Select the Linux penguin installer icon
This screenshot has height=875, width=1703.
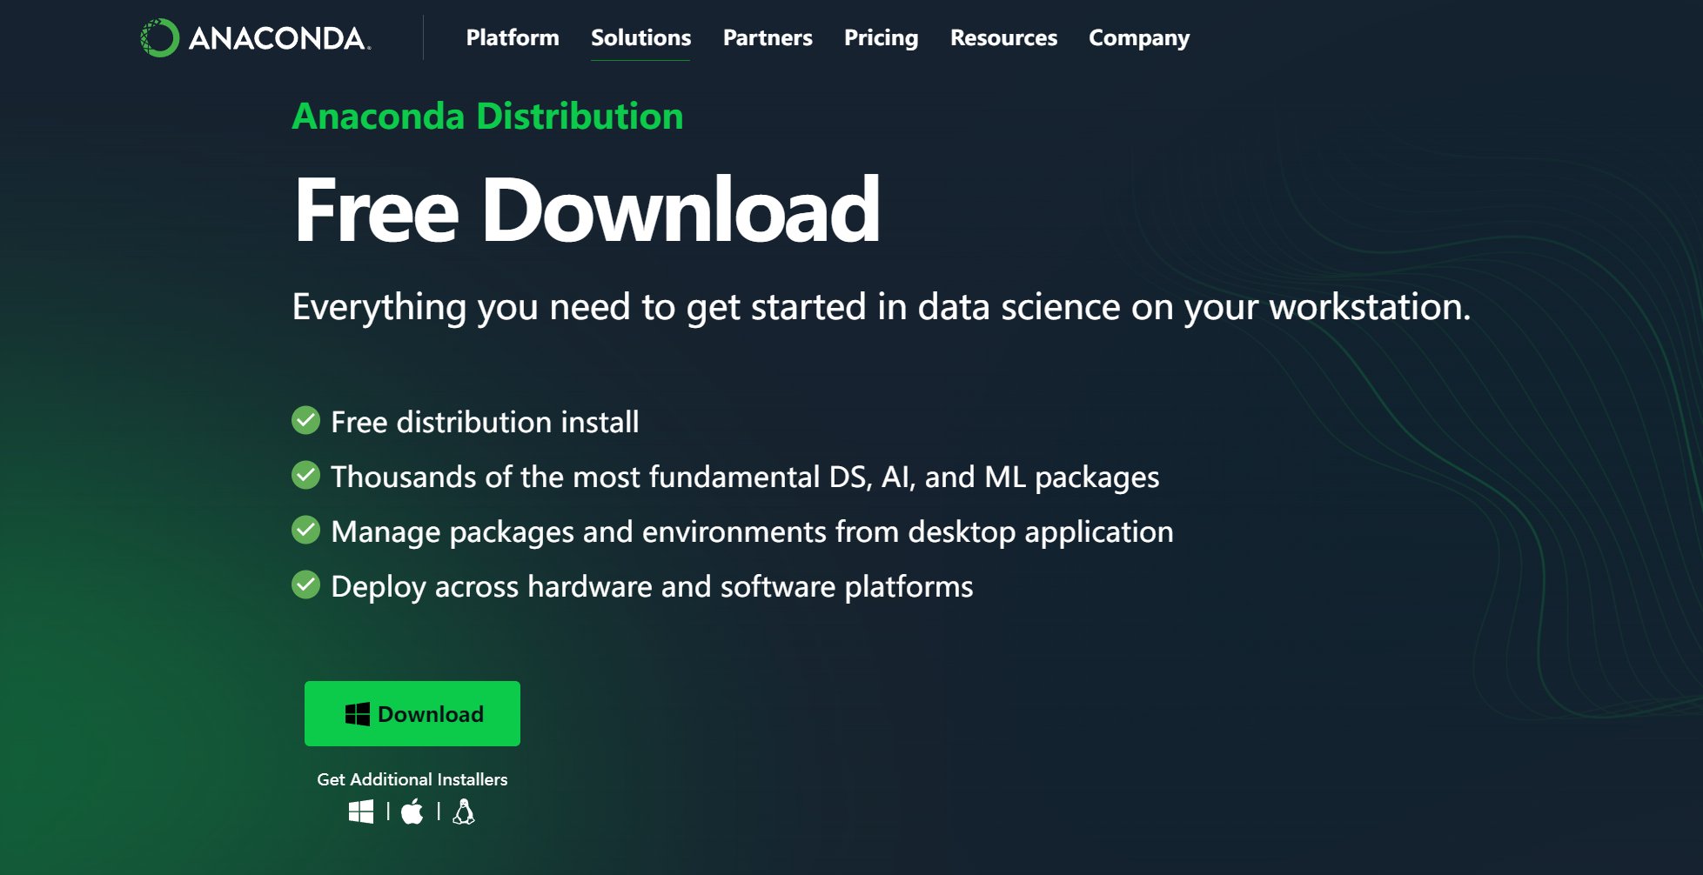tap(464, 812)
